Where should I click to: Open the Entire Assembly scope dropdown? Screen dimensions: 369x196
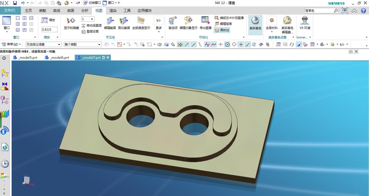pos(83,44)
